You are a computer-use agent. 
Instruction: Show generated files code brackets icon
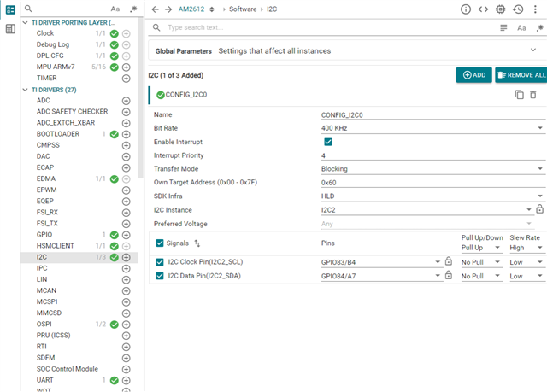[x=483, y=9]
